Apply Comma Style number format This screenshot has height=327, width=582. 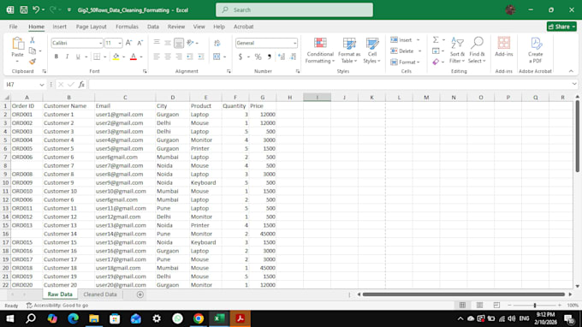[x=269, y=56]
